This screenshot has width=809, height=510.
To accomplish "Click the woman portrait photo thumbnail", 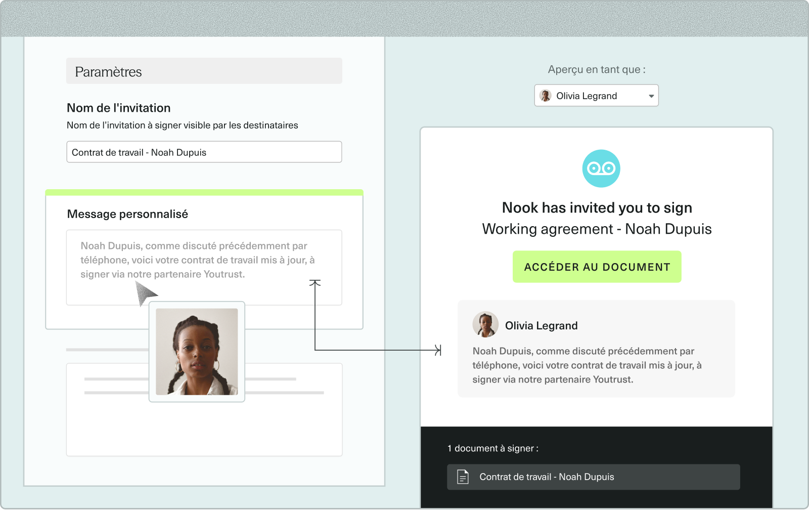I will (197, 352).
